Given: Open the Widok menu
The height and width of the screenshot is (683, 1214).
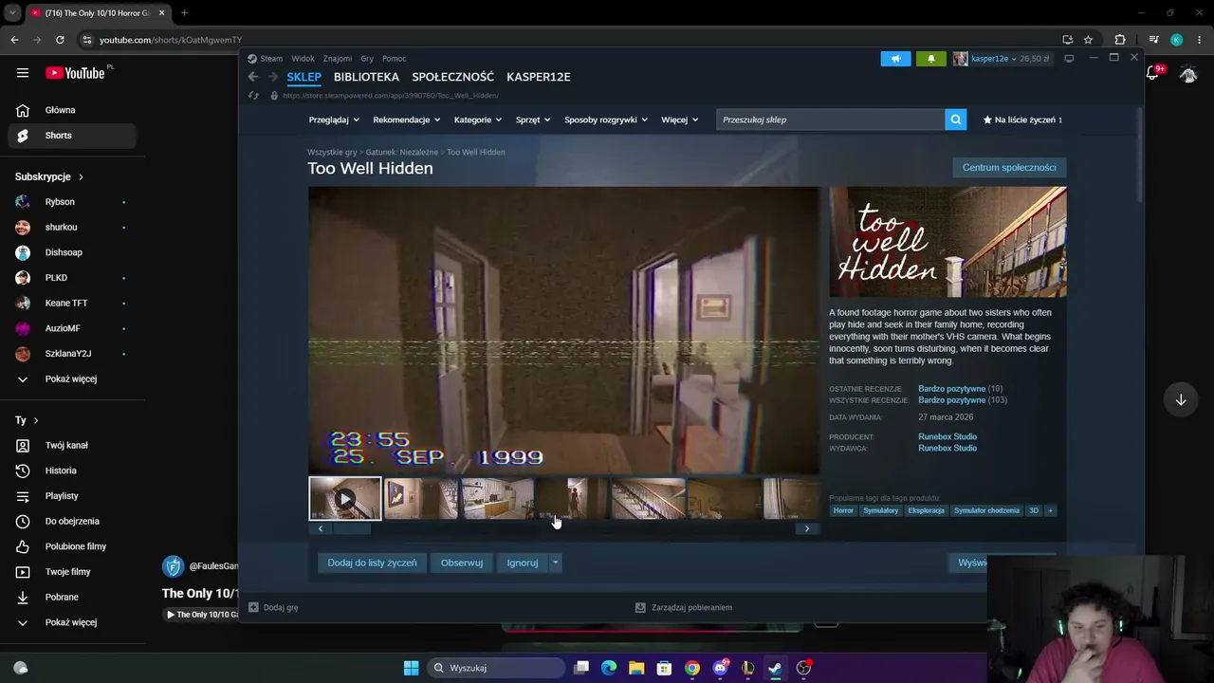Looking at the screenshot, I should tap(303, 59).
